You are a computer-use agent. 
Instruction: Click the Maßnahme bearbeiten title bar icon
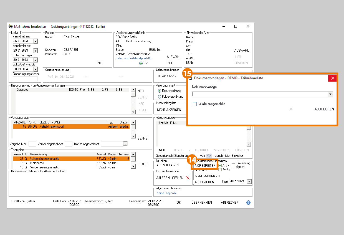(x=11, y=27)
